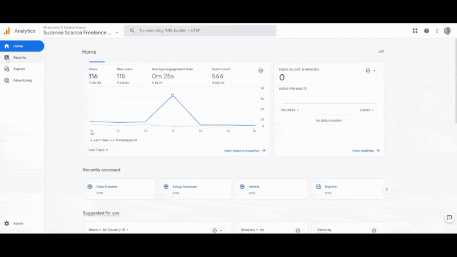
Task: Open the Country dropdown in realtime card
Action: tap(290, 110)
